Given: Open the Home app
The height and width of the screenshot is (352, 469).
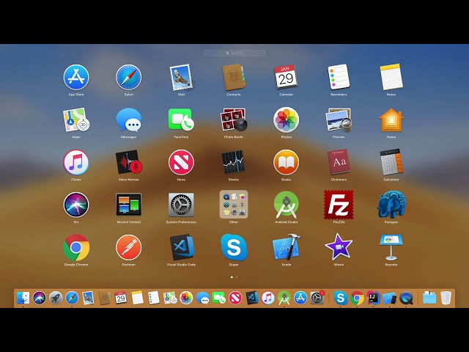Looking at the screenshot, I should [x=391, y=120].
